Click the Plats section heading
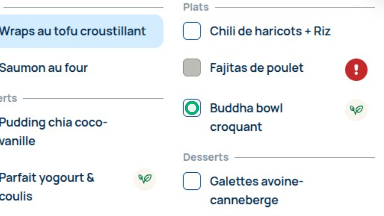The height and width of the screenshot is (216, 384). (196, 7)
